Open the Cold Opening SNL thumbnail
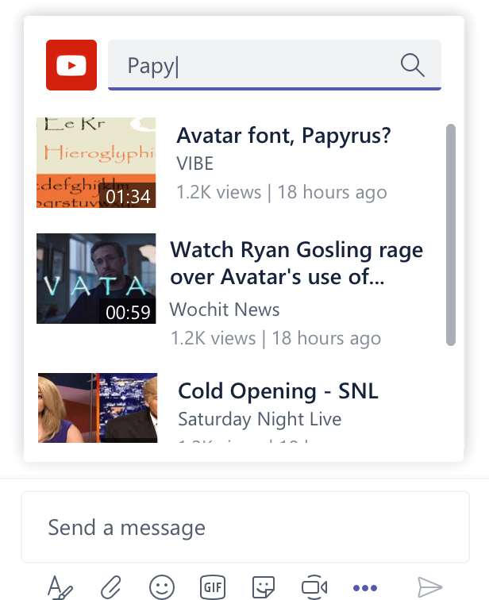This screenshot has width=489, height=600. click(98, 408)
